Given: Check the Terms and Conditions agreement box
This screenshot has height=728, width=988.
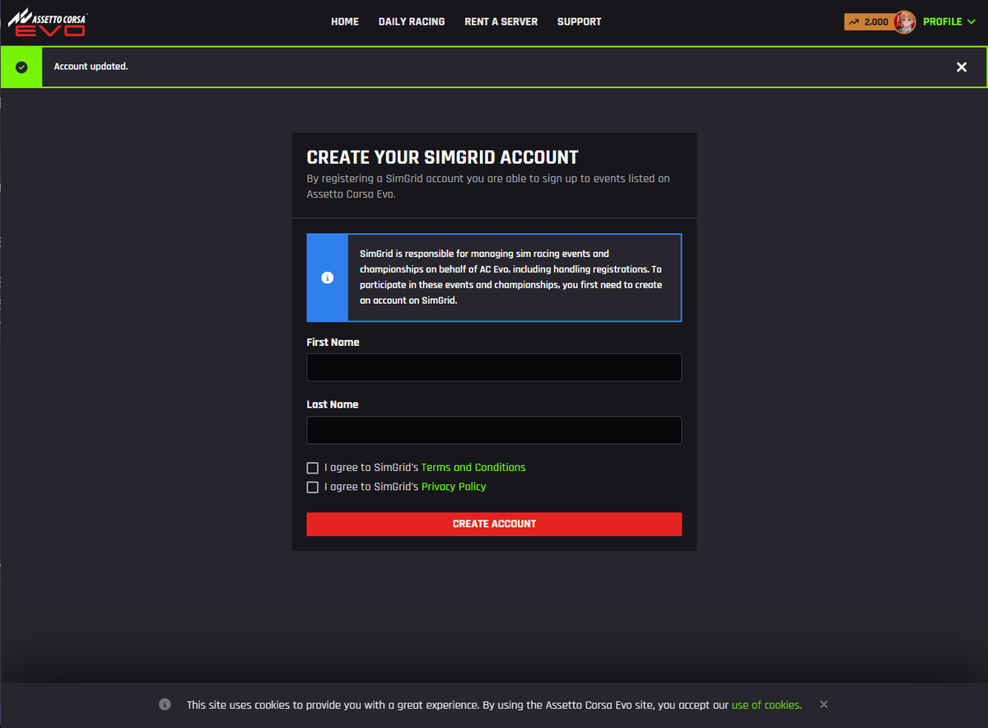Looking at the screenshot, I should pos(313,468).
